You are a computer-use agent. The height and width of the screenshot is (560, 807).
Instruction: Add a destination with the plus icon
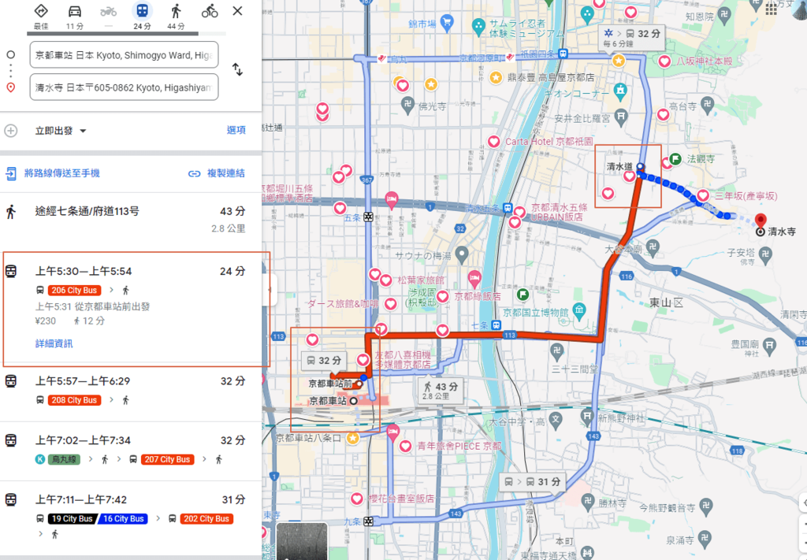pyautogui.click(x=11, y=131)
